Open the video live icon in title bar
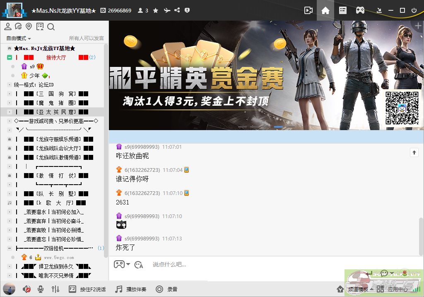The width and height of the screenshot is (424, 297). point(308,10)
